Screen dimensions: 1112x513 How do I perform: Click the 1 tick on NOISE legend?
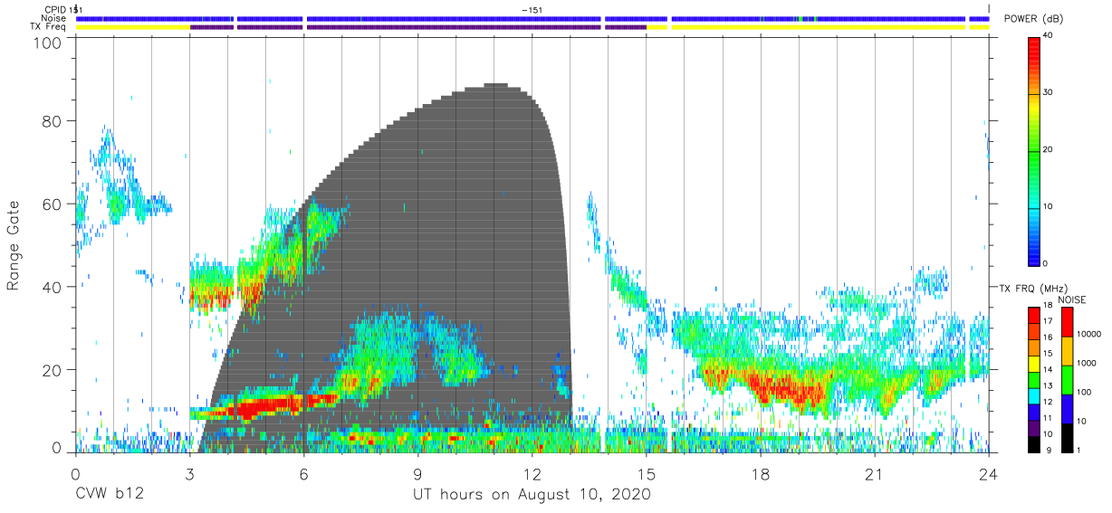(x=1078, y=450)
